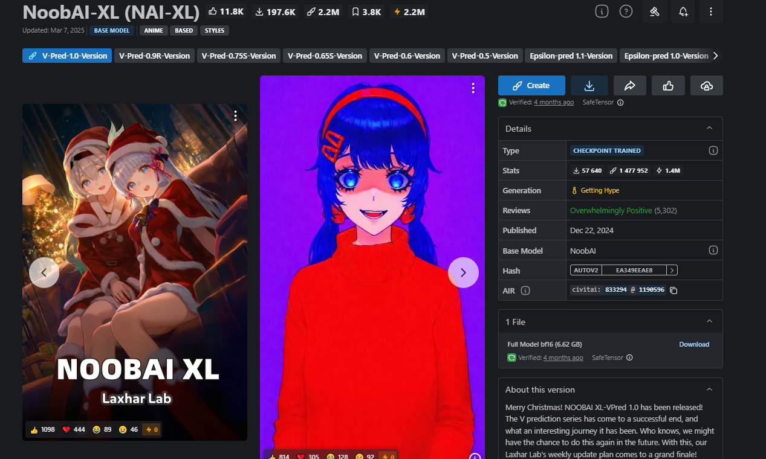Open three-dot menu on Christmas girls image

pyautogui.click(x=235, y=116)
